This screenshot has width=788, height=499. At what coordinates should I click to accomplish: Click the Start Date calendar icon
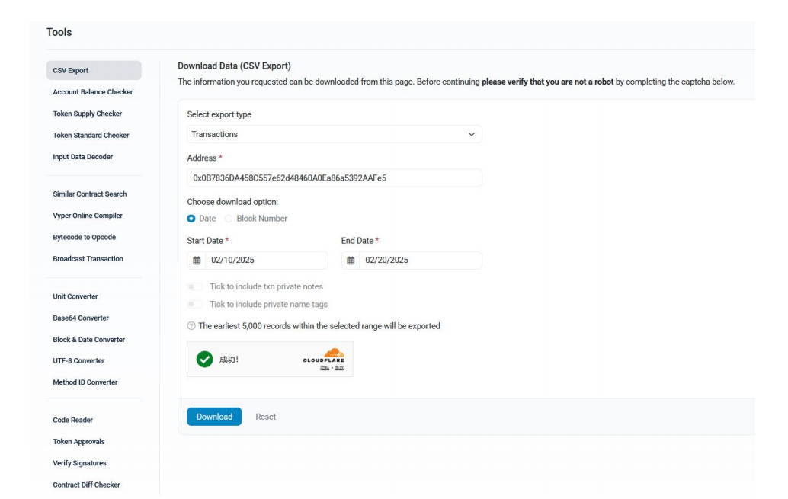pyautogui.click(x=197, y=261)
